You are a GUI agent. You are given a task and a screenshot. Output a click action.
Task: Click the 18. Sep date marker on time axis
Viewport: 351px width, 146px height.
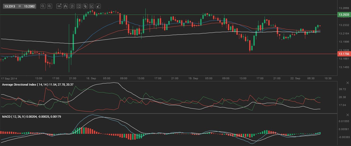point(91,78)
